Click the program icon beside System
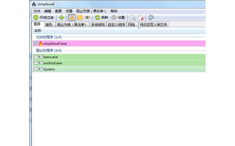The image size is (235, 146). tap(40, 69)
